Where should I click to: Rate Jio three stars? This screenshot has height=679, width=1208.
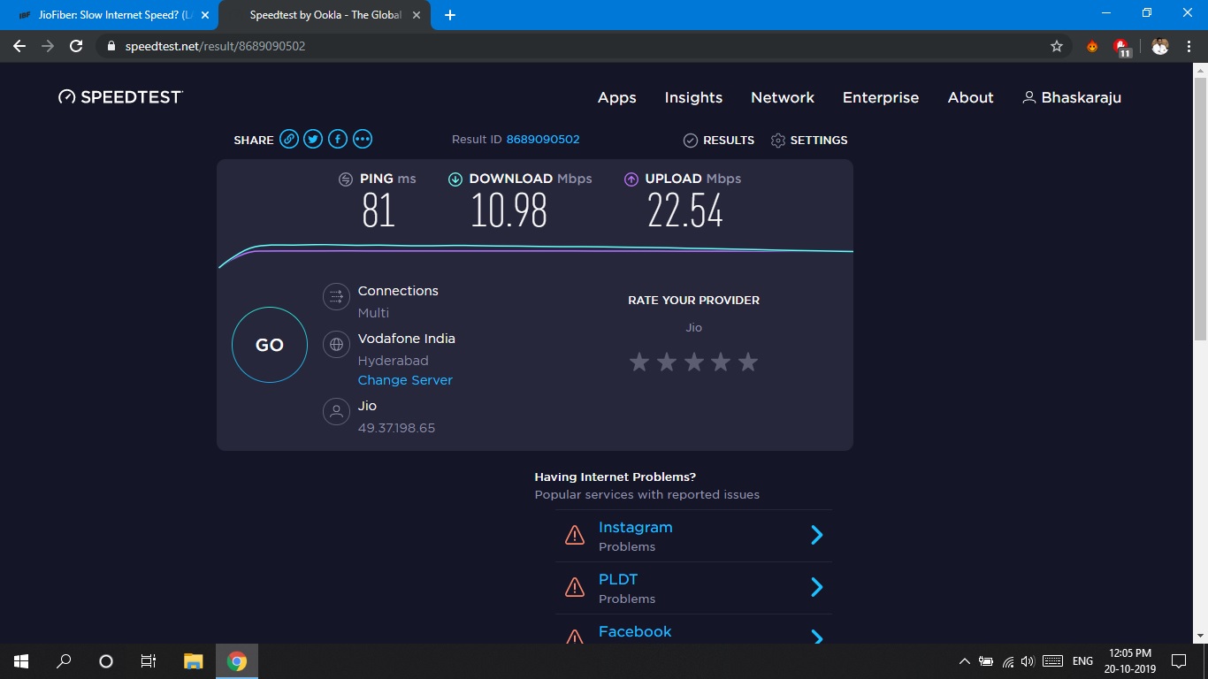(x=694, y=362)
